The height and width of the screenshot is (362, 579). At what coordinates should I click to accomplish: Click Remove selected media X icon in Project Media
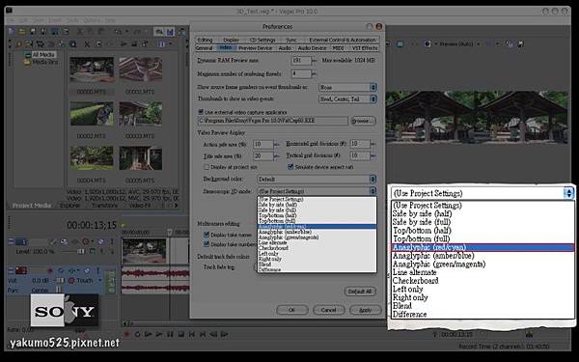(87, 44)
